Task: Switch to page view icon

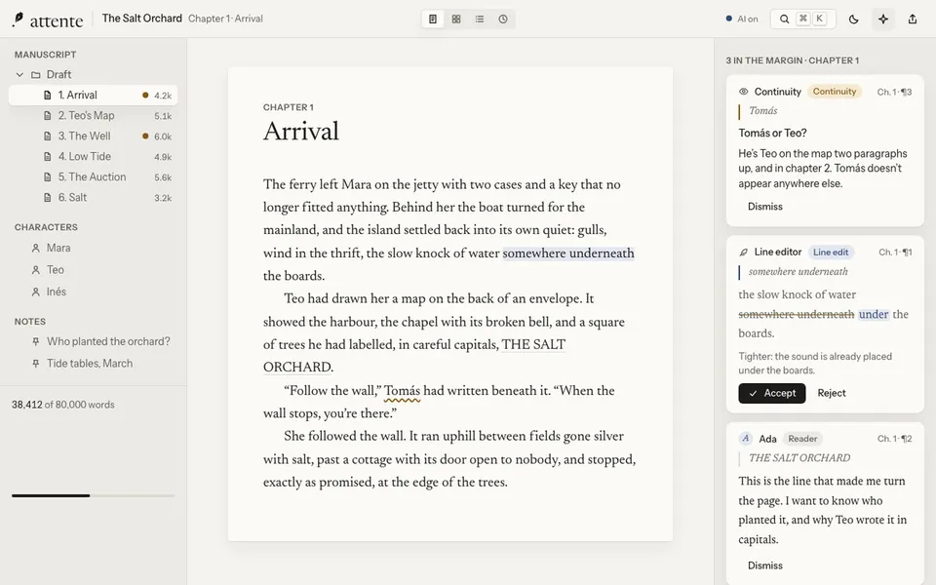Action: tap(433, 19)
